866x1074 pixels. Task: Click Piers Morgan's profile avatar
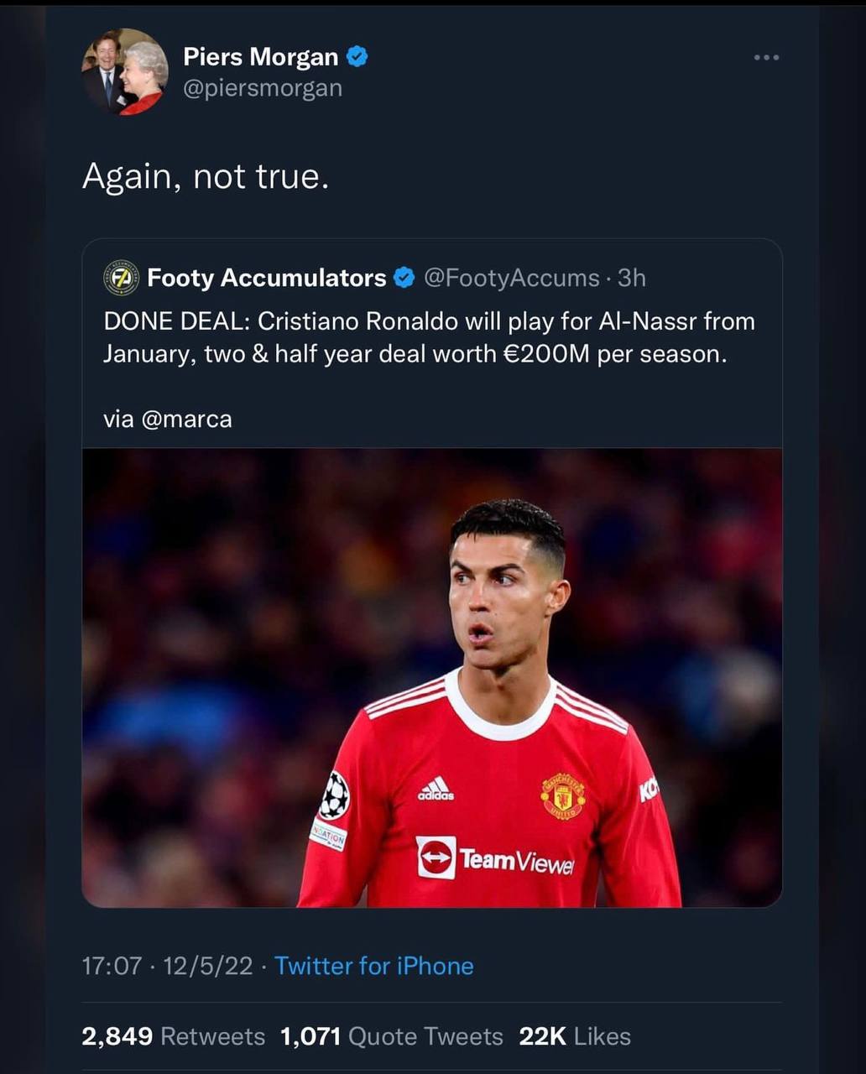click(x=125, y=72)
